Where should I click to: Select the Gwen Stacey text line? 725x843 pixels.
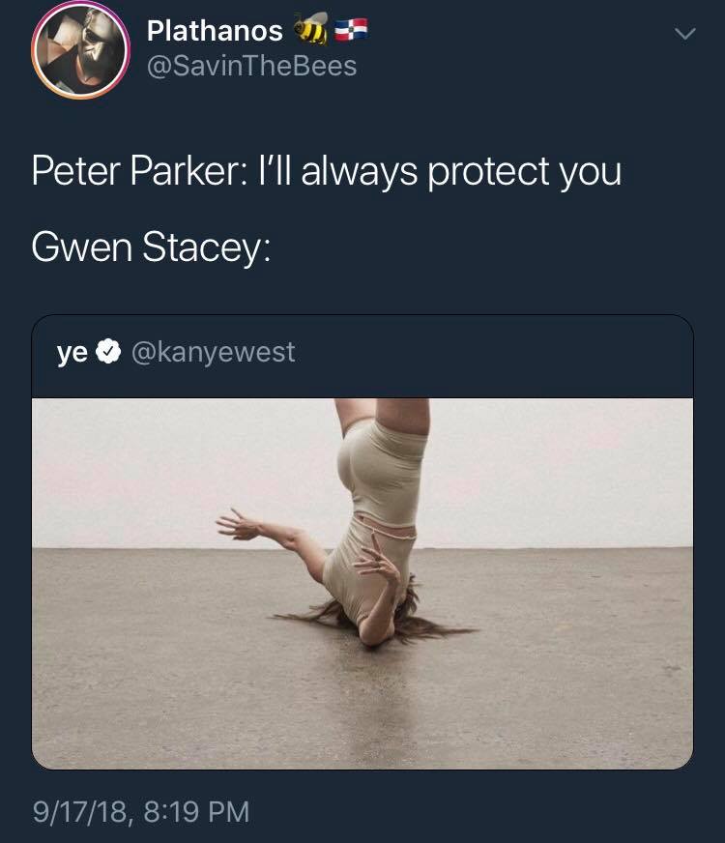151,247
